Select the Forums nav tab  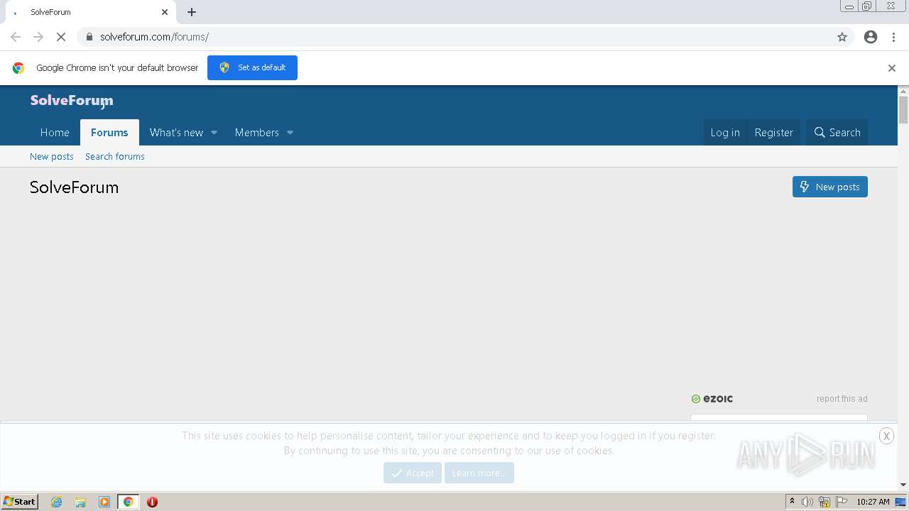109,133
